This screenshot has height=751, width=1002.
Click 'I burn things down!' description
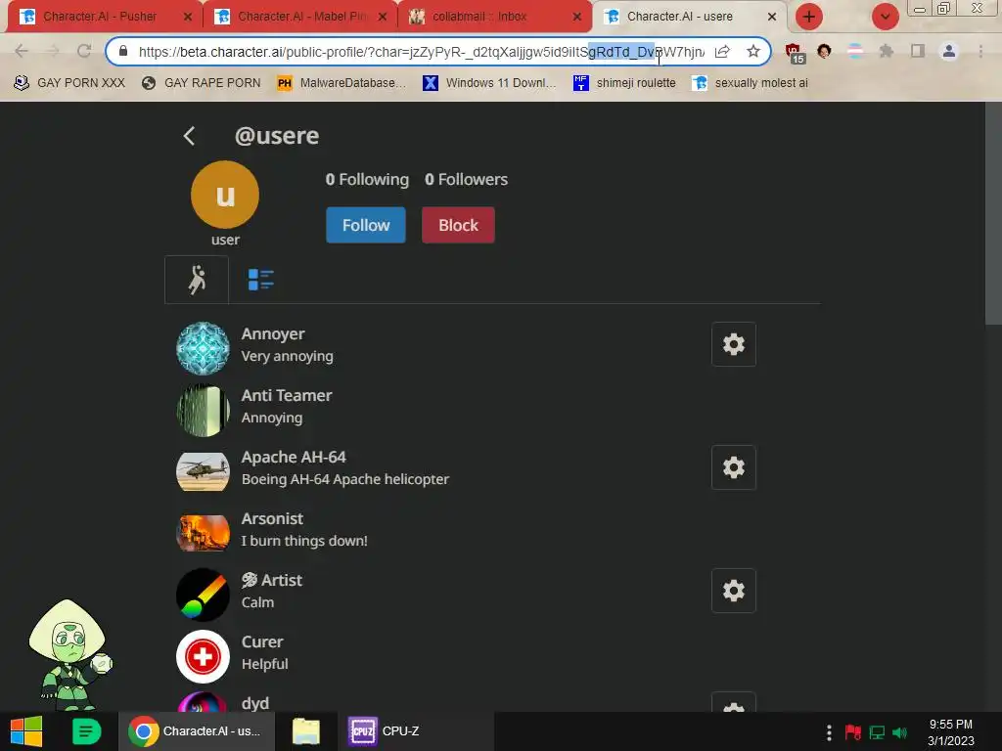(x=304, y=541)
